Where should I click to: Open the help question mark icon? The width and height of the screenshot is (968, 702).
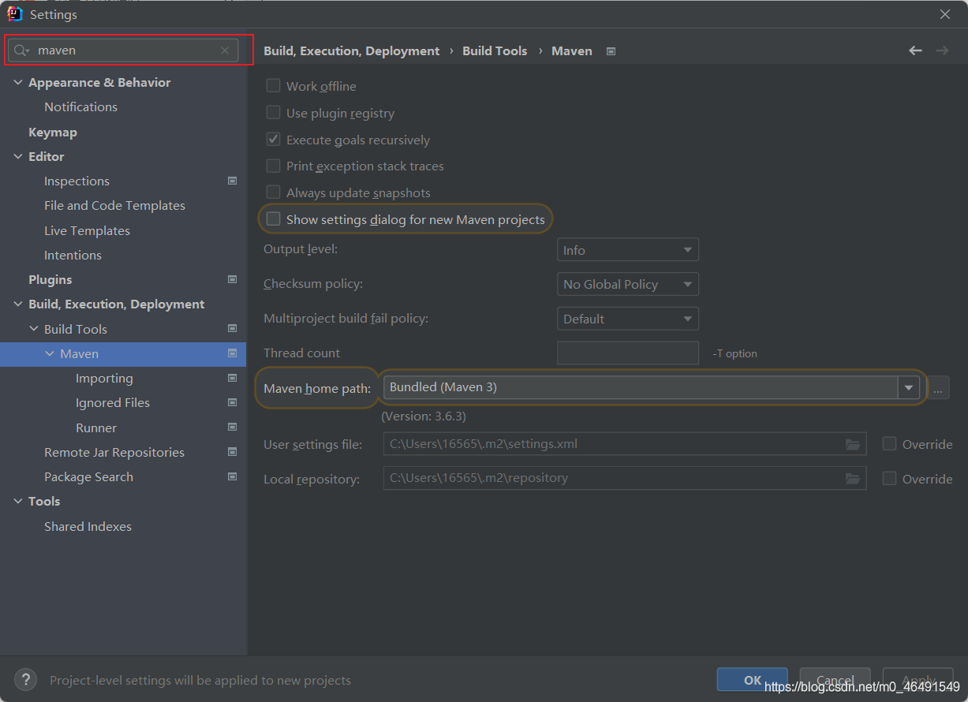[26, 679]
